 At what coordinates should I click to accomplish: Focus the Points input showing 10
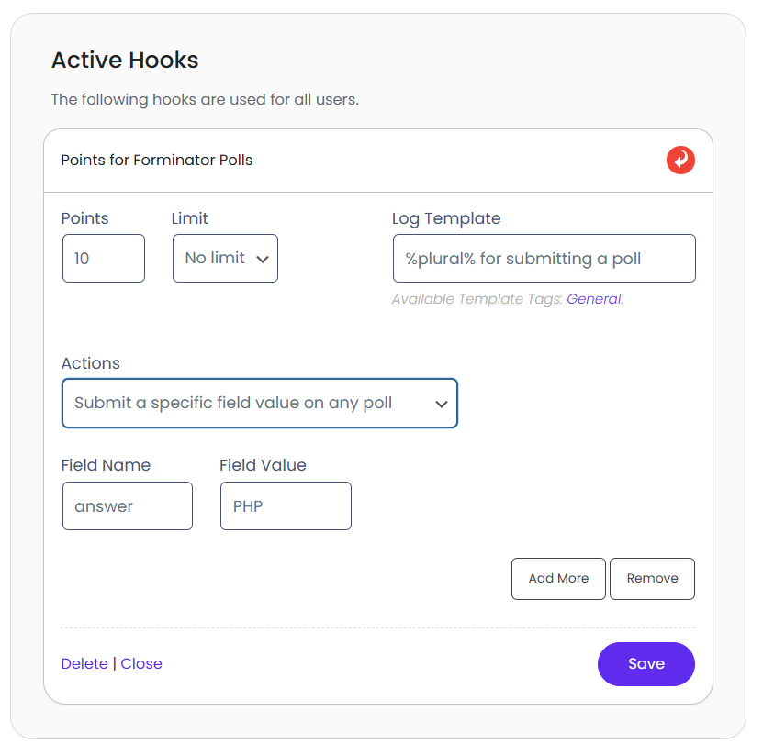coord(103,259)
